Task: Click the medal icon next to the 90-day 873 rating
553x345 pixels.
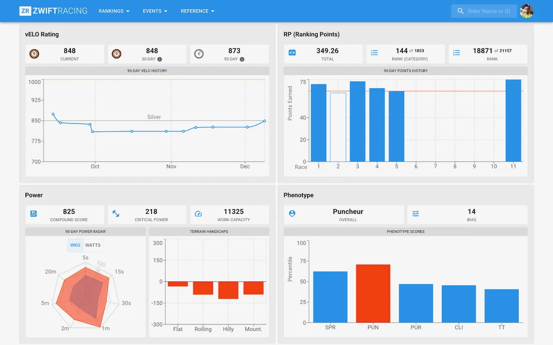Action: point(199,53)
